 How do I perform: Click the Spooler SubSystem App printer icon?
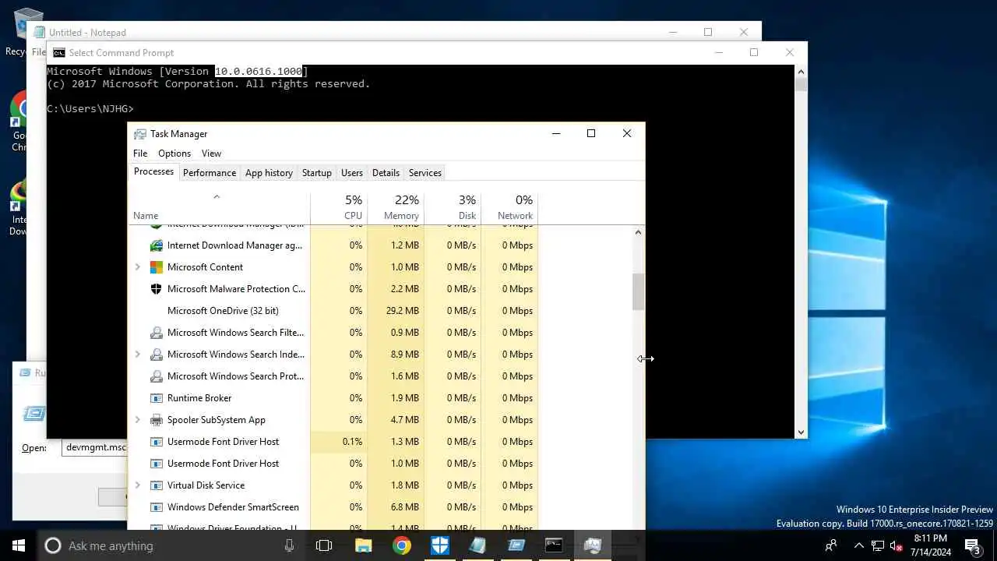(x=156, y=420)
